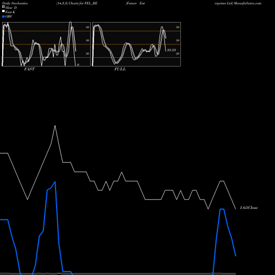Screen dimensions: 275x275
Task: Click the Slow D legend swatch
Action: pos(3,7)
